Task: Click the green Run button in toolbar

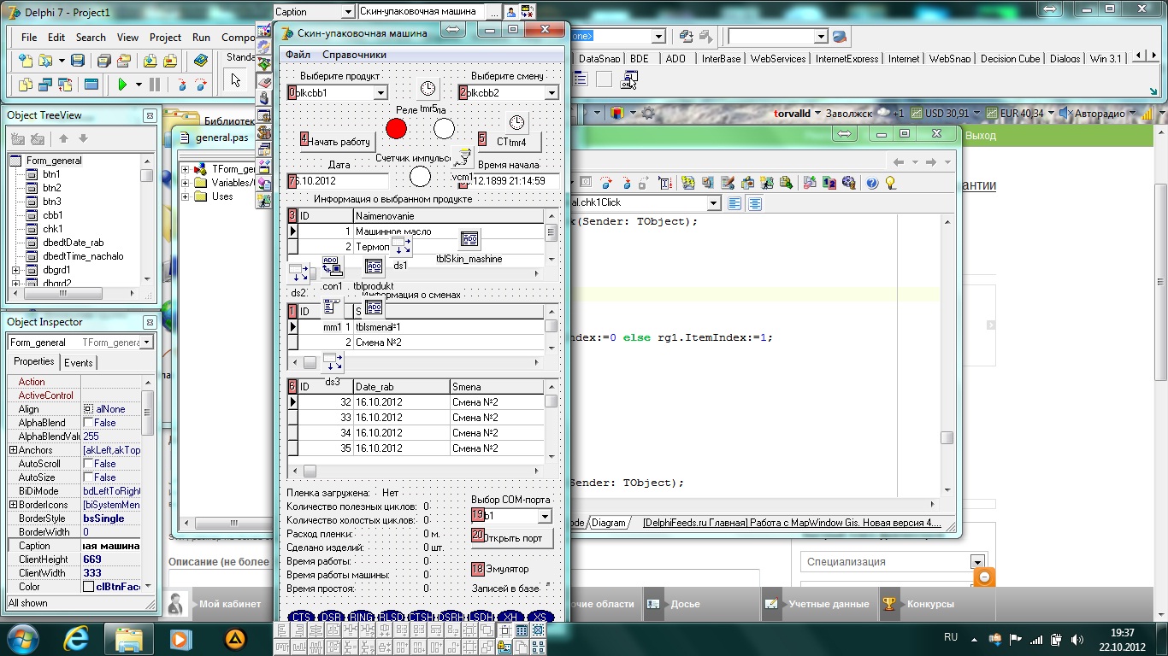Action: click(x=123, y=85)
